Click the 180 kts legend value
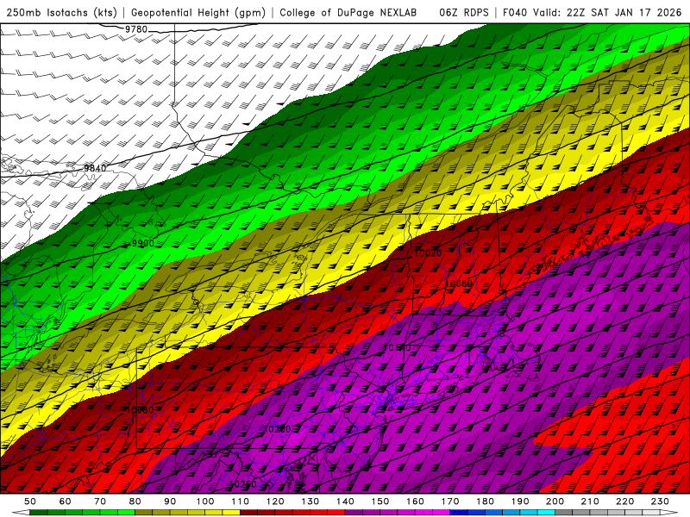Image resolution: width=690 pixels, height=517 pixels. 486,501
